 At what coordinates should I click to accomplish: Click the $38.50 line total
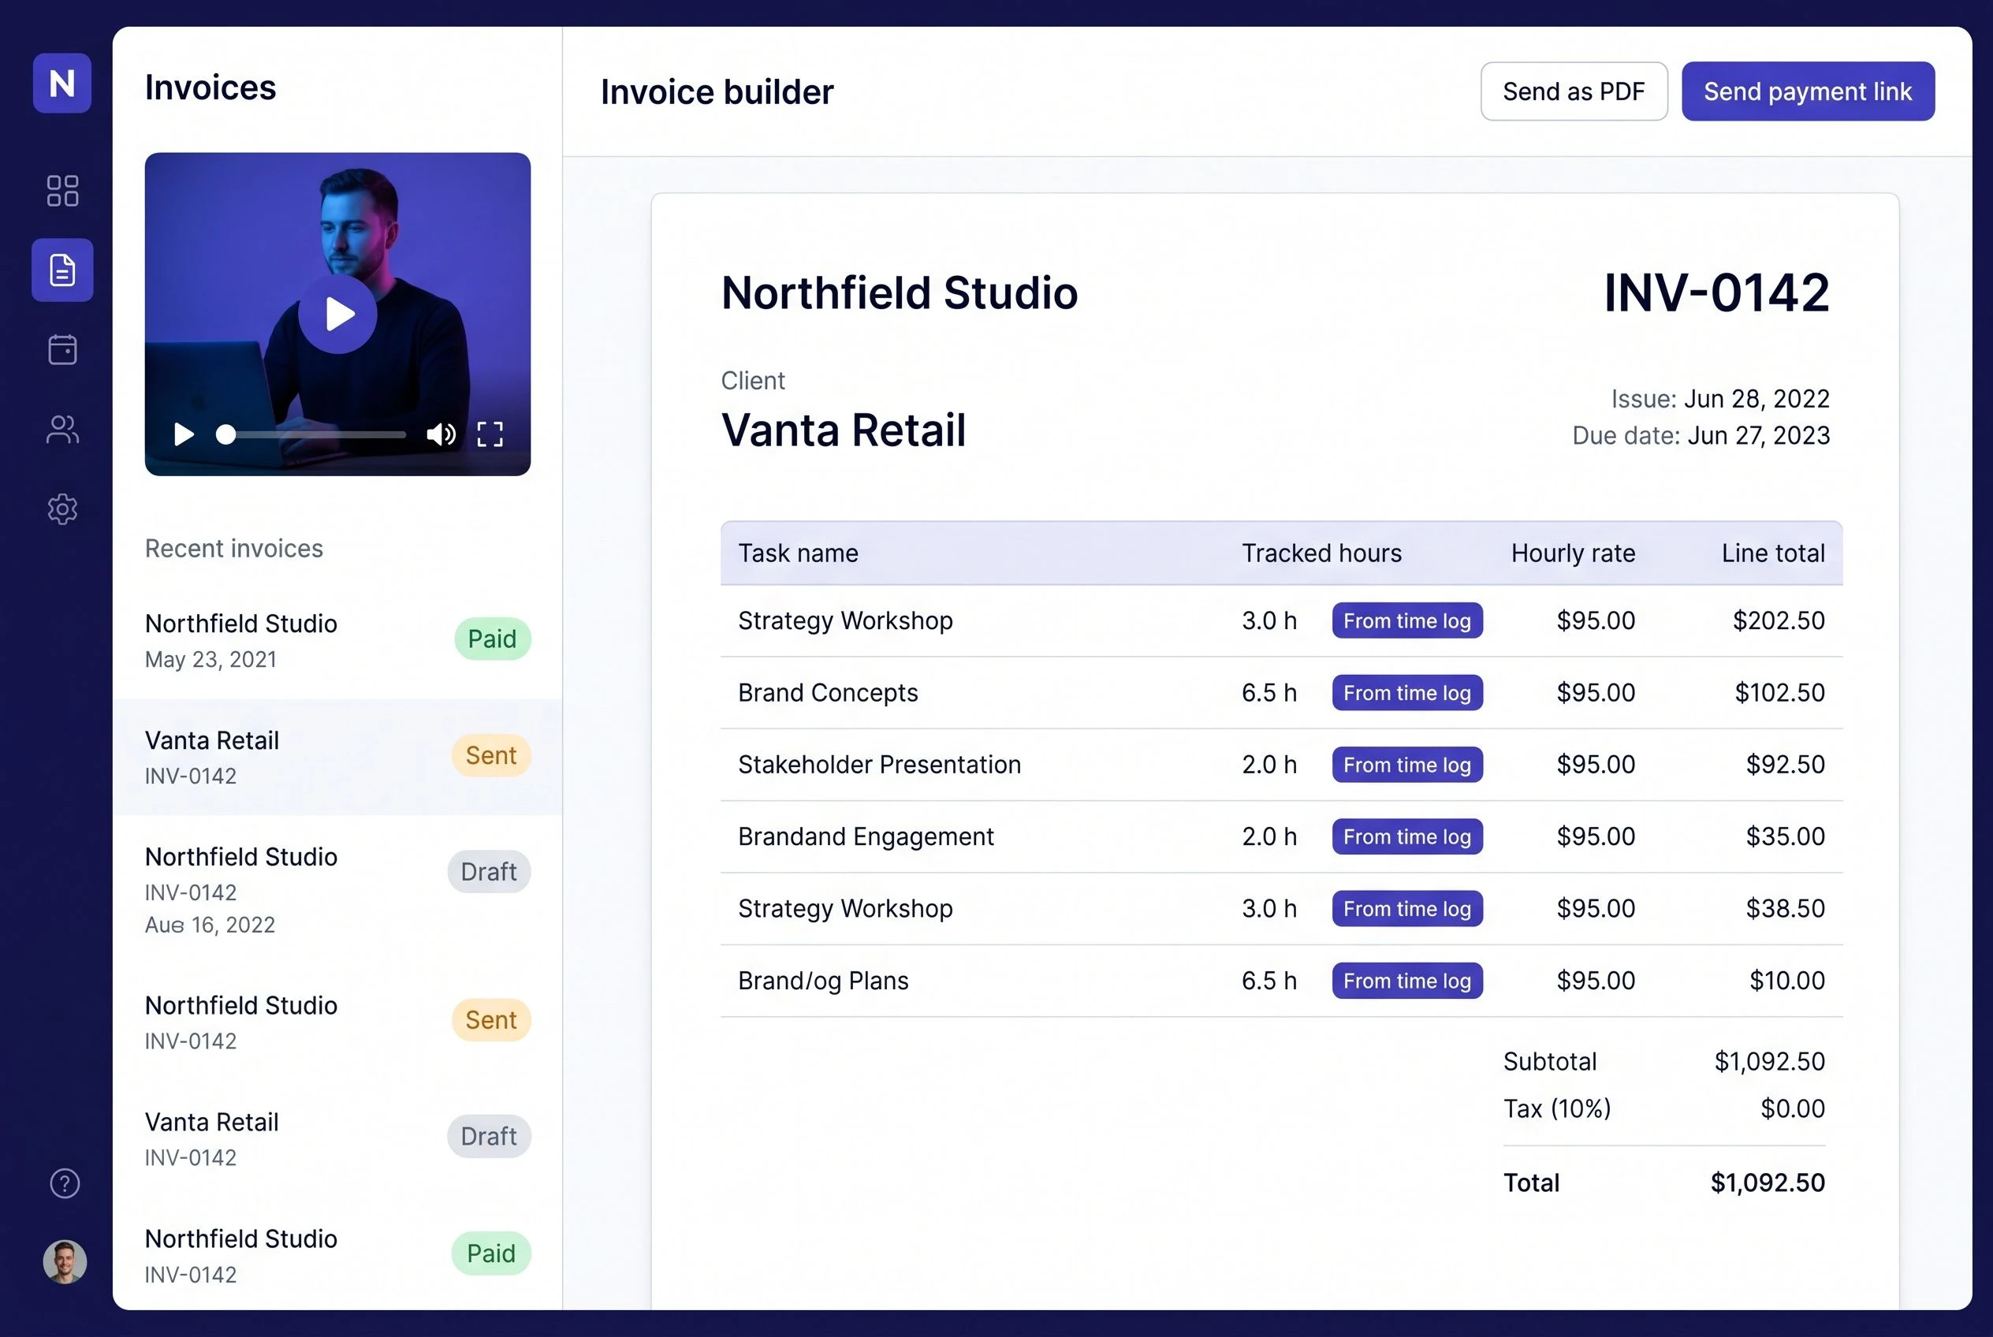(1785, 908)
